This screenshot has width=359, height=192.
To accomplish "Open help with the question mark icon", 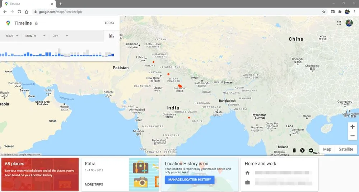I will (302, 150).
